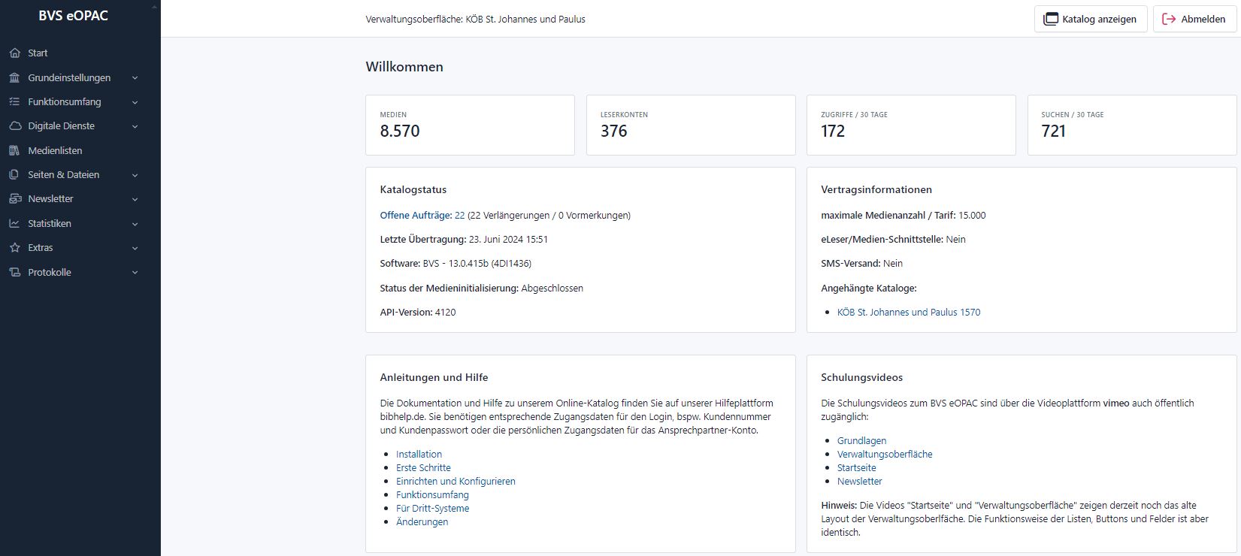Expand the Statistiken chevron arrow
The width and height of the screenshot is (1241, 556).
coord(135,224)
